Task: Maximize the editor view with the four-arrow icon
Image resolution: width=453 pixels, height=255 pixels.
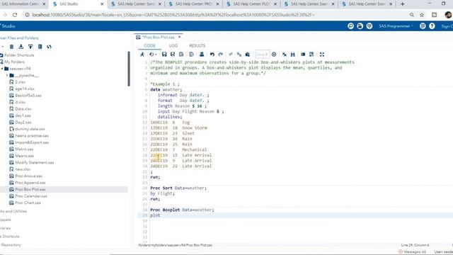Action: click(322, 55)
